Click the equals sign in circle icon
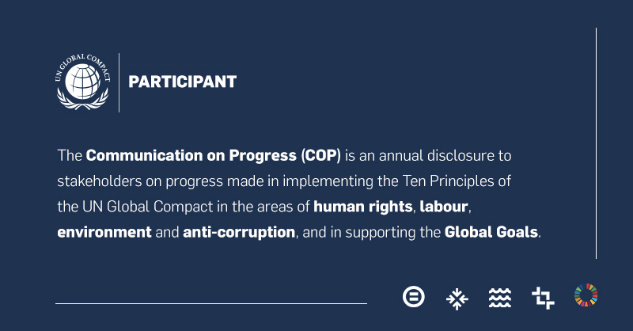Viewport: 633px width, 331px height. (x=413, y=298)
